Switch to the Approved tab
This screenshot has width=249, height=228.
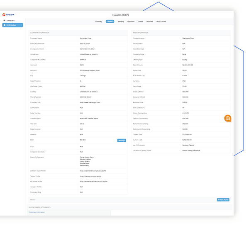[x=131, y=22]
